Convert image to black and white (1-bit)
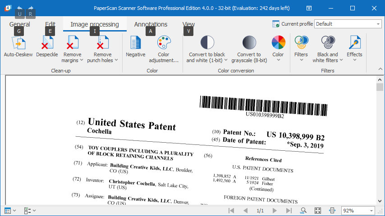The image size is (385, 216). tap(207, 49)
